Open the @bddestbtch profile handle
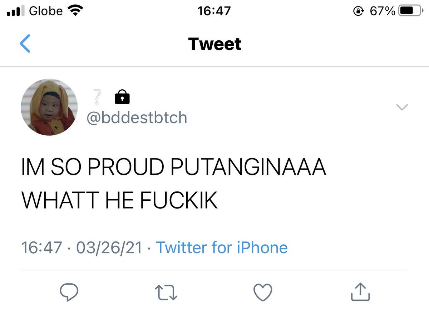The width and height of the screenshot is (429, 315). (137, 117)
